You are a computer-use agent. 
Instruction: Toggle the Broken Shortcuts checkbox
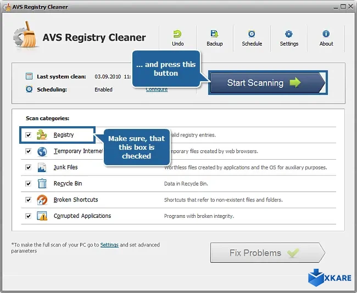coord(28,200)
